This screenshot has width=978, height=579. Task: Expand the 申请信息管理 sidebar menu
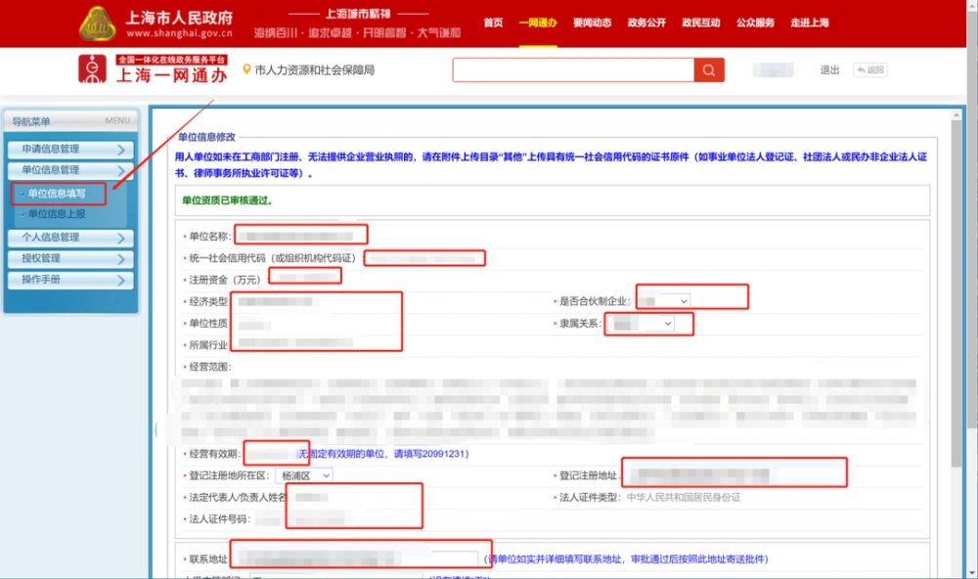click(x=70, y=149)
